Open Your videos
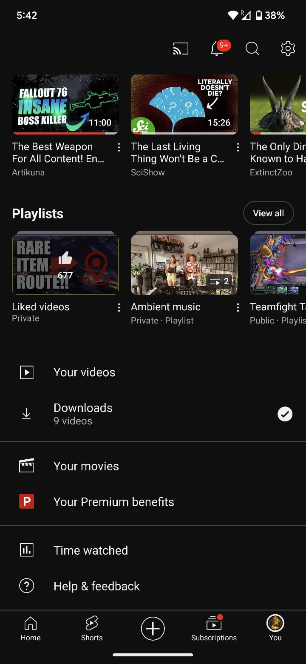Viewport: 306px width, 664px height. coord(84,372)
